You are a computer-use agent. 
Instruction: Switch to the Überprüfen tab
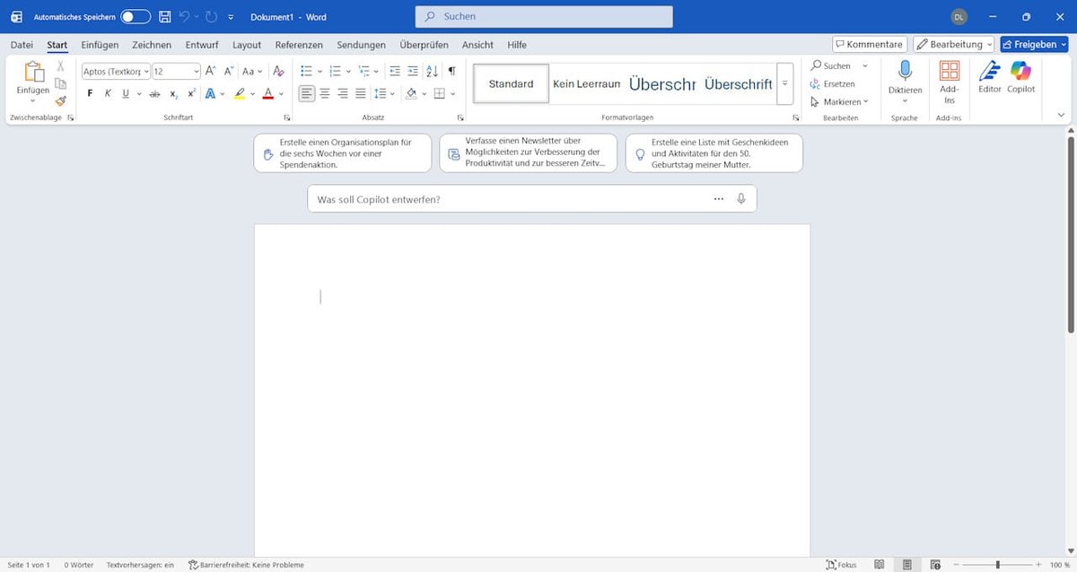(424, 45)
